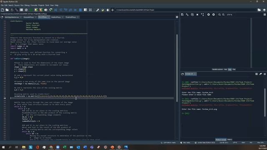
Task: Switch to the Help pane tab
Action: [225, 70]
